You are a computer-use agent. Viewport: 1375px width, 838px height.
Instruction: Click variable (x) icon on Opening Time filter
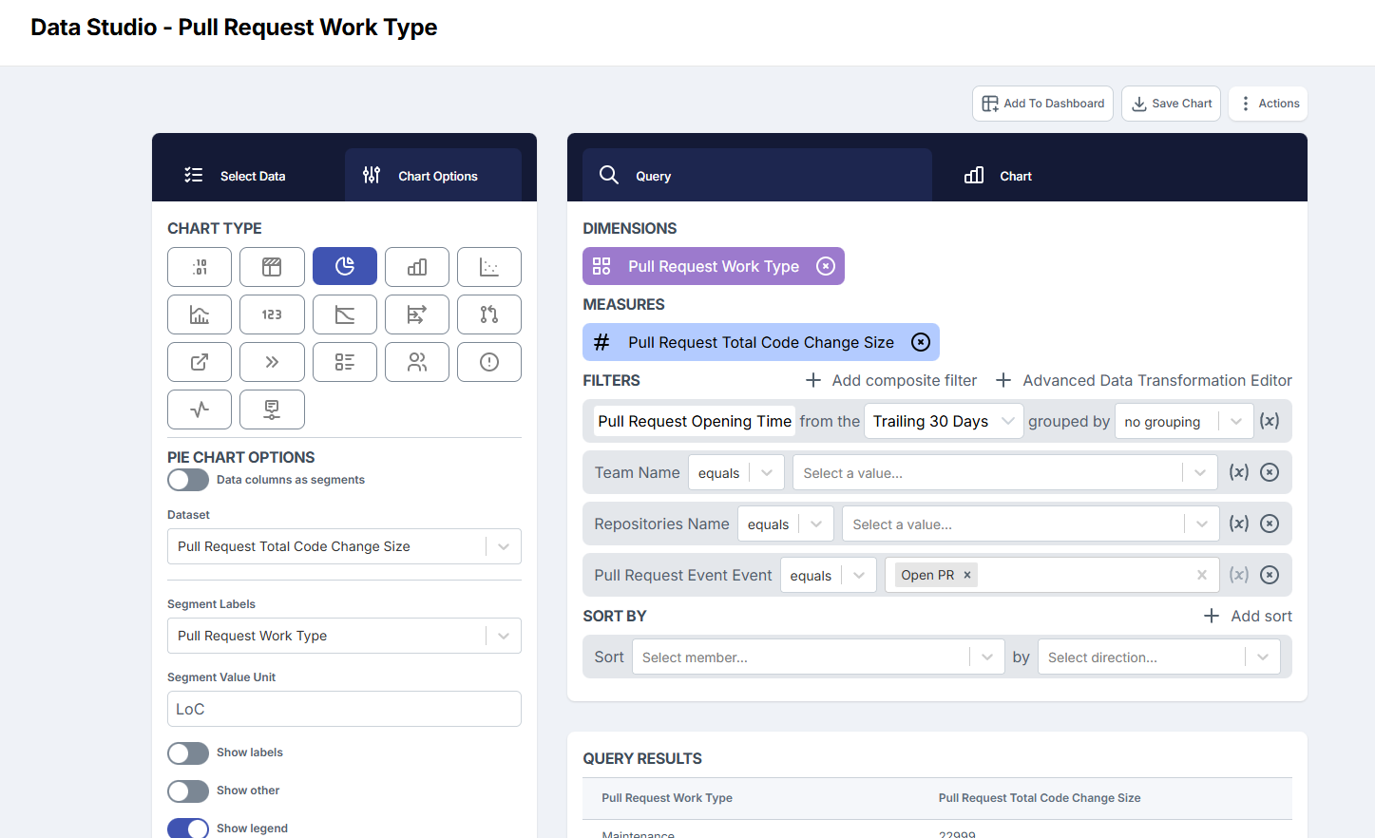tap(1270, 421)
